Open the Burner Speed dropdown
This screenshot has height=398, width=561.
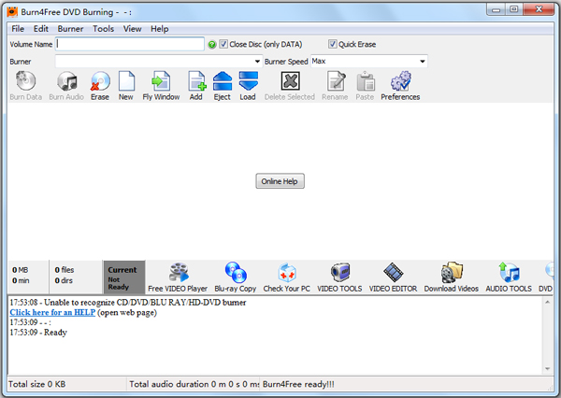coord(423,62)
